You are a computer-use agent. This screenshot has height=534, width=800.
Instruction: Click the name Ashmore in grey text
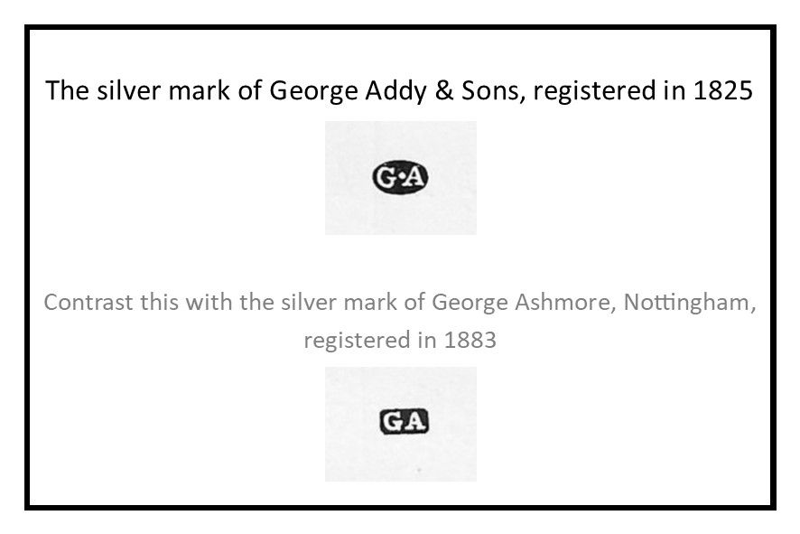click(x=563, y=302)
